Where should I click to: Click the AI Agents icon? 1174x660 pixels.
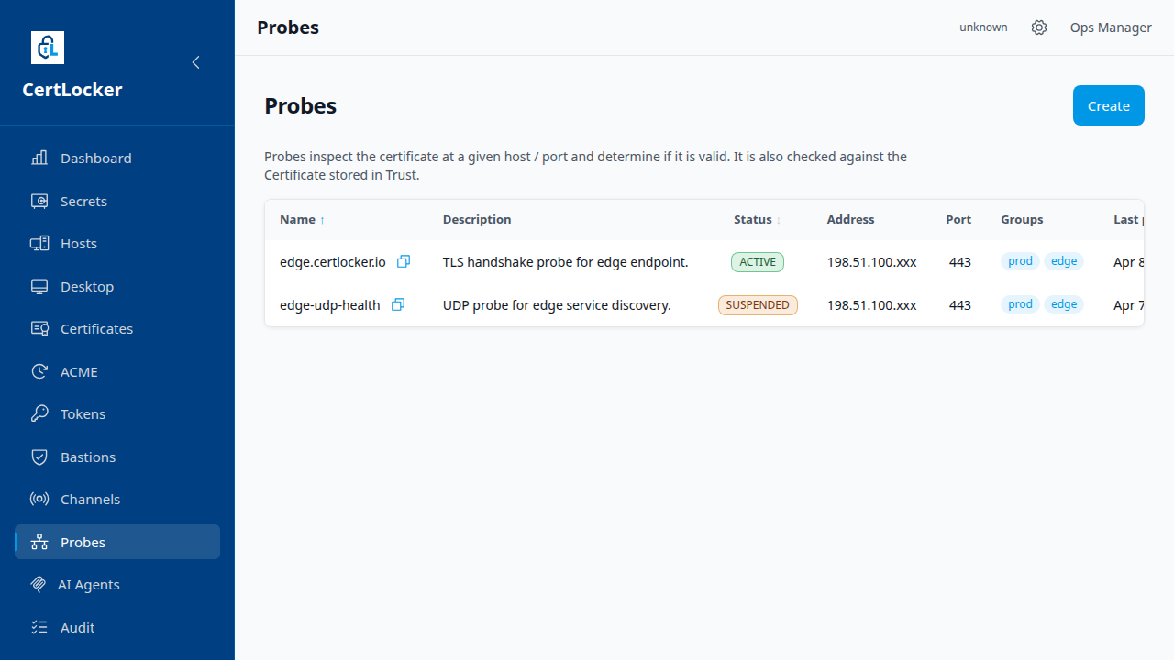[x=39, y=585]
